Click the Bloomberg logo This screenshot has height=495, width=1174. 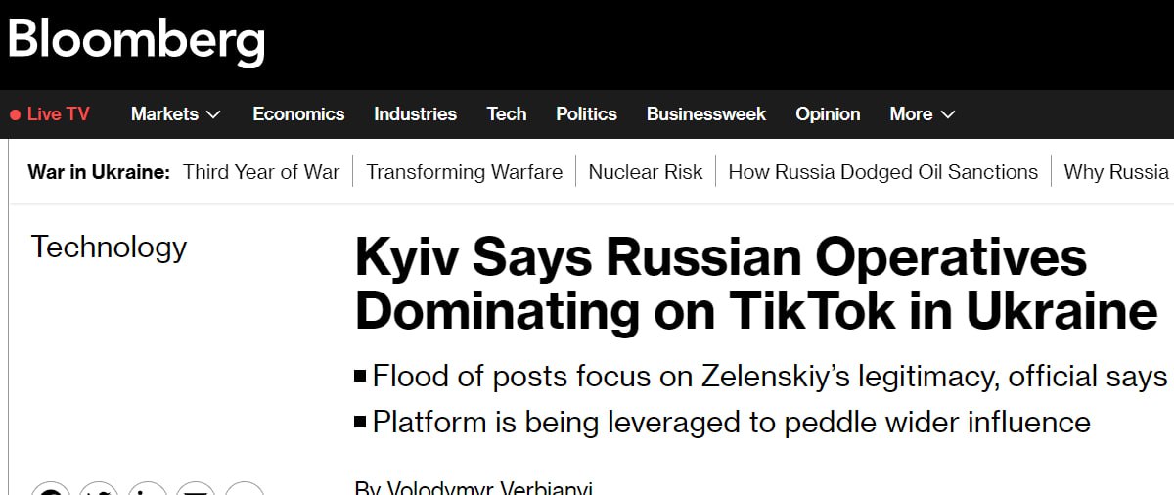tap(136, 40)
